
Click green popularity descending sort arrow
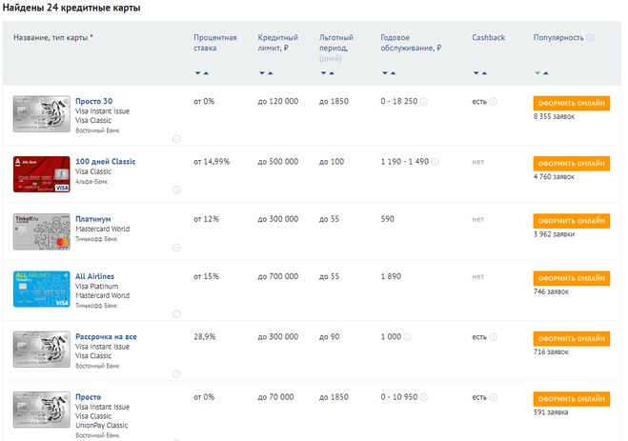point(537,73)
